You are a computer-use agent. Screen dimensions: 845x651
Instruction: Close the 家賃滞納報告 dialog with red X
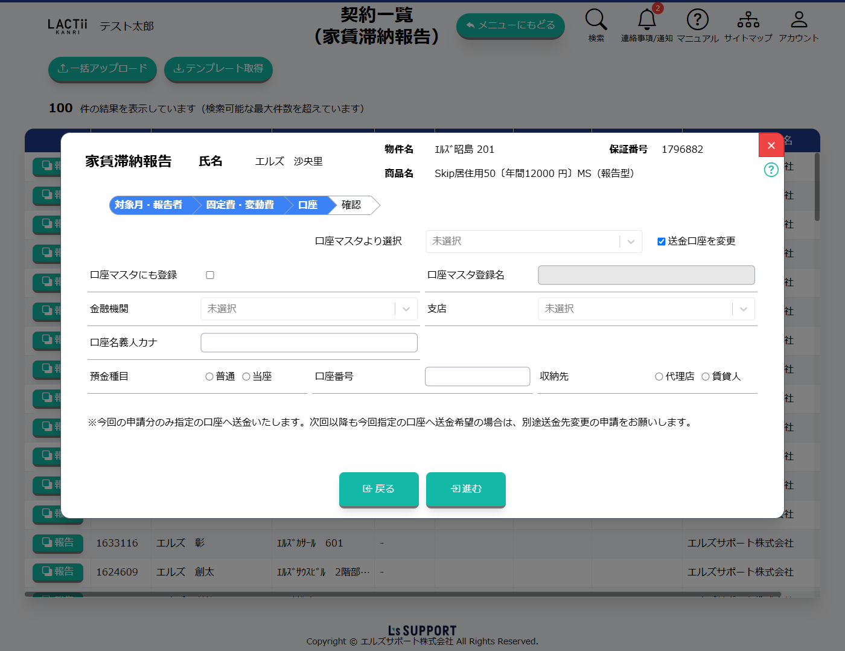771,146
